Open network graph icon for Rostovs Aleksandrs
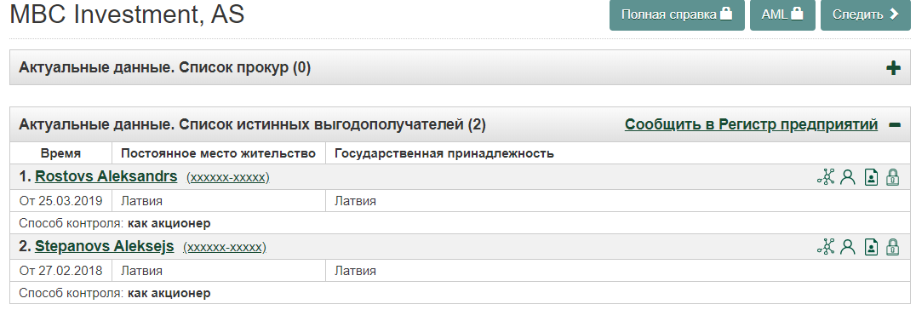The image size is (916, 310). tap(826, 177)
